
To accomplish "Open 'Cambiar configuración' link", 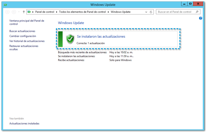I will point(23,36).
